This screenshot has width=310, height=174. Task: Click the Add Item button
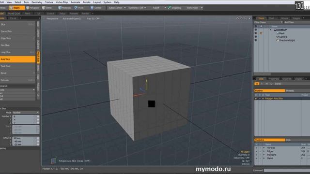[296, 22]
